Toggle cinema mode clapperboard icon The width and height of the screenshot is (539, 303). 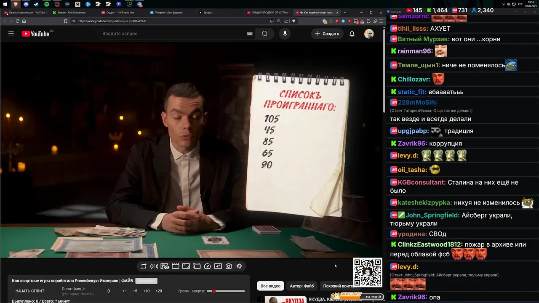(x=176, y=266)
